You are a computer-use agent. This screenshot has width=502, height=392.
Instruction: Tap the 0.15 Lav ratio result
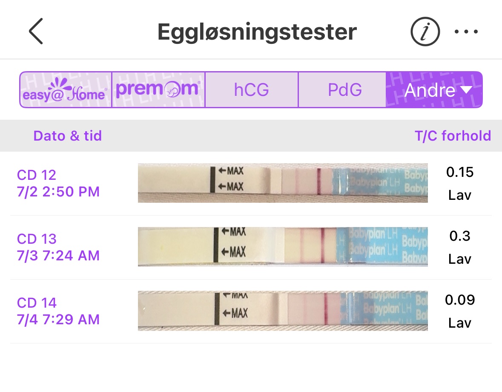click(x=460, y=184)
